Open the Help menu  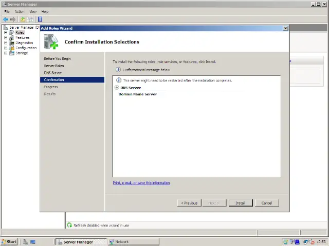(45, 11)
